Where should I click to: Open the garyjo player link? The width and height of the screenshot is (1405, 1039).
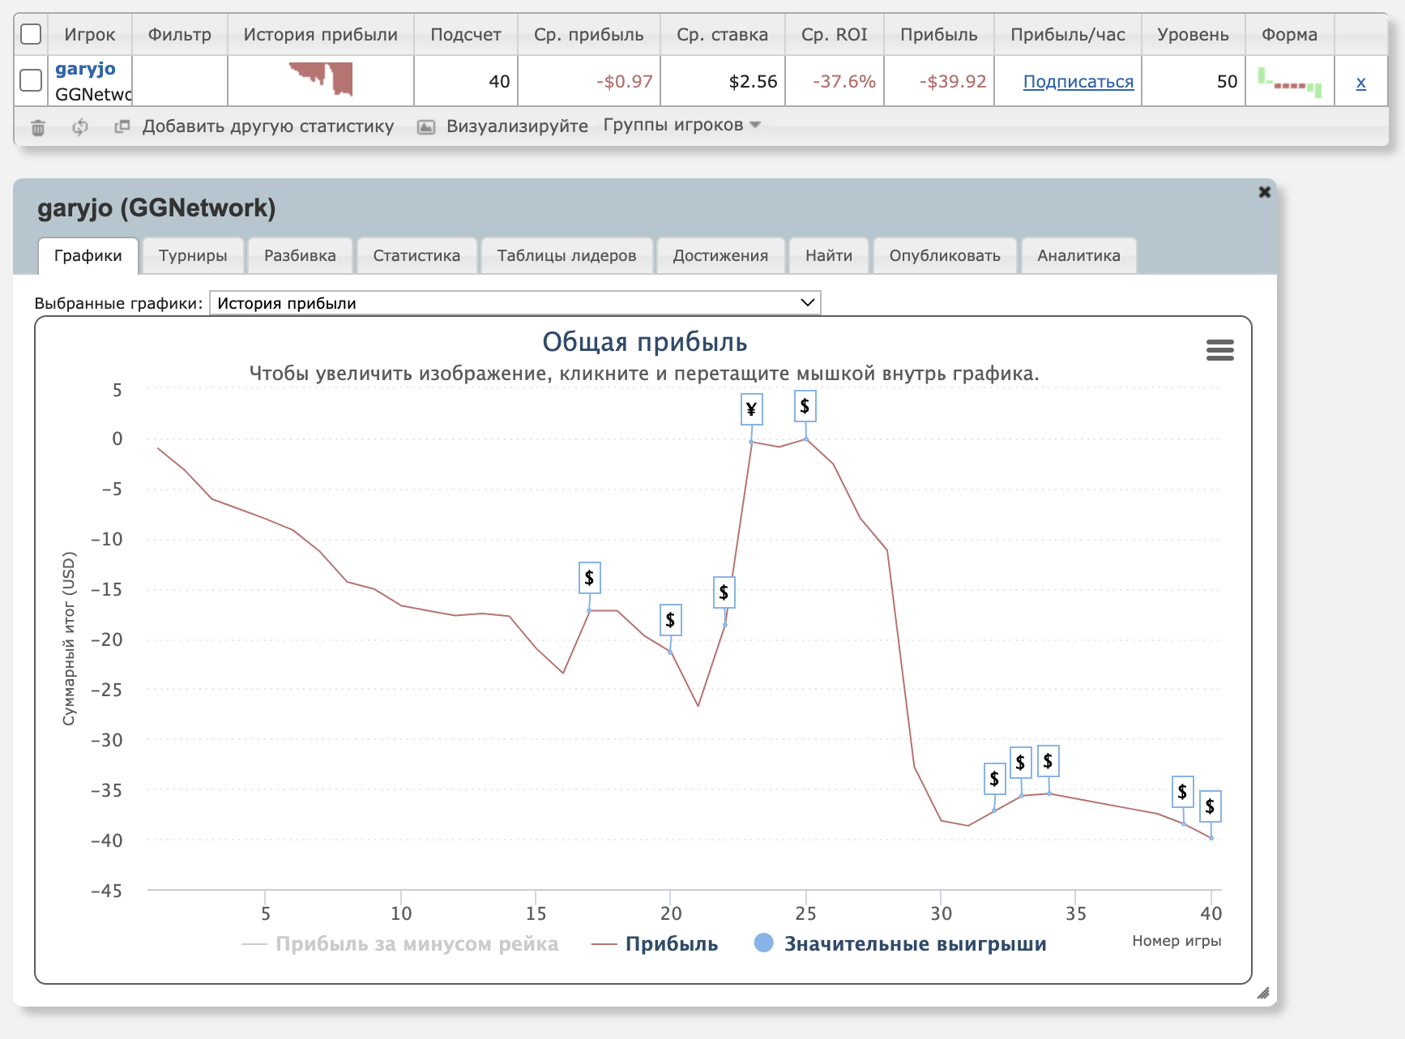pyautogui.click(x=85, y=69)
